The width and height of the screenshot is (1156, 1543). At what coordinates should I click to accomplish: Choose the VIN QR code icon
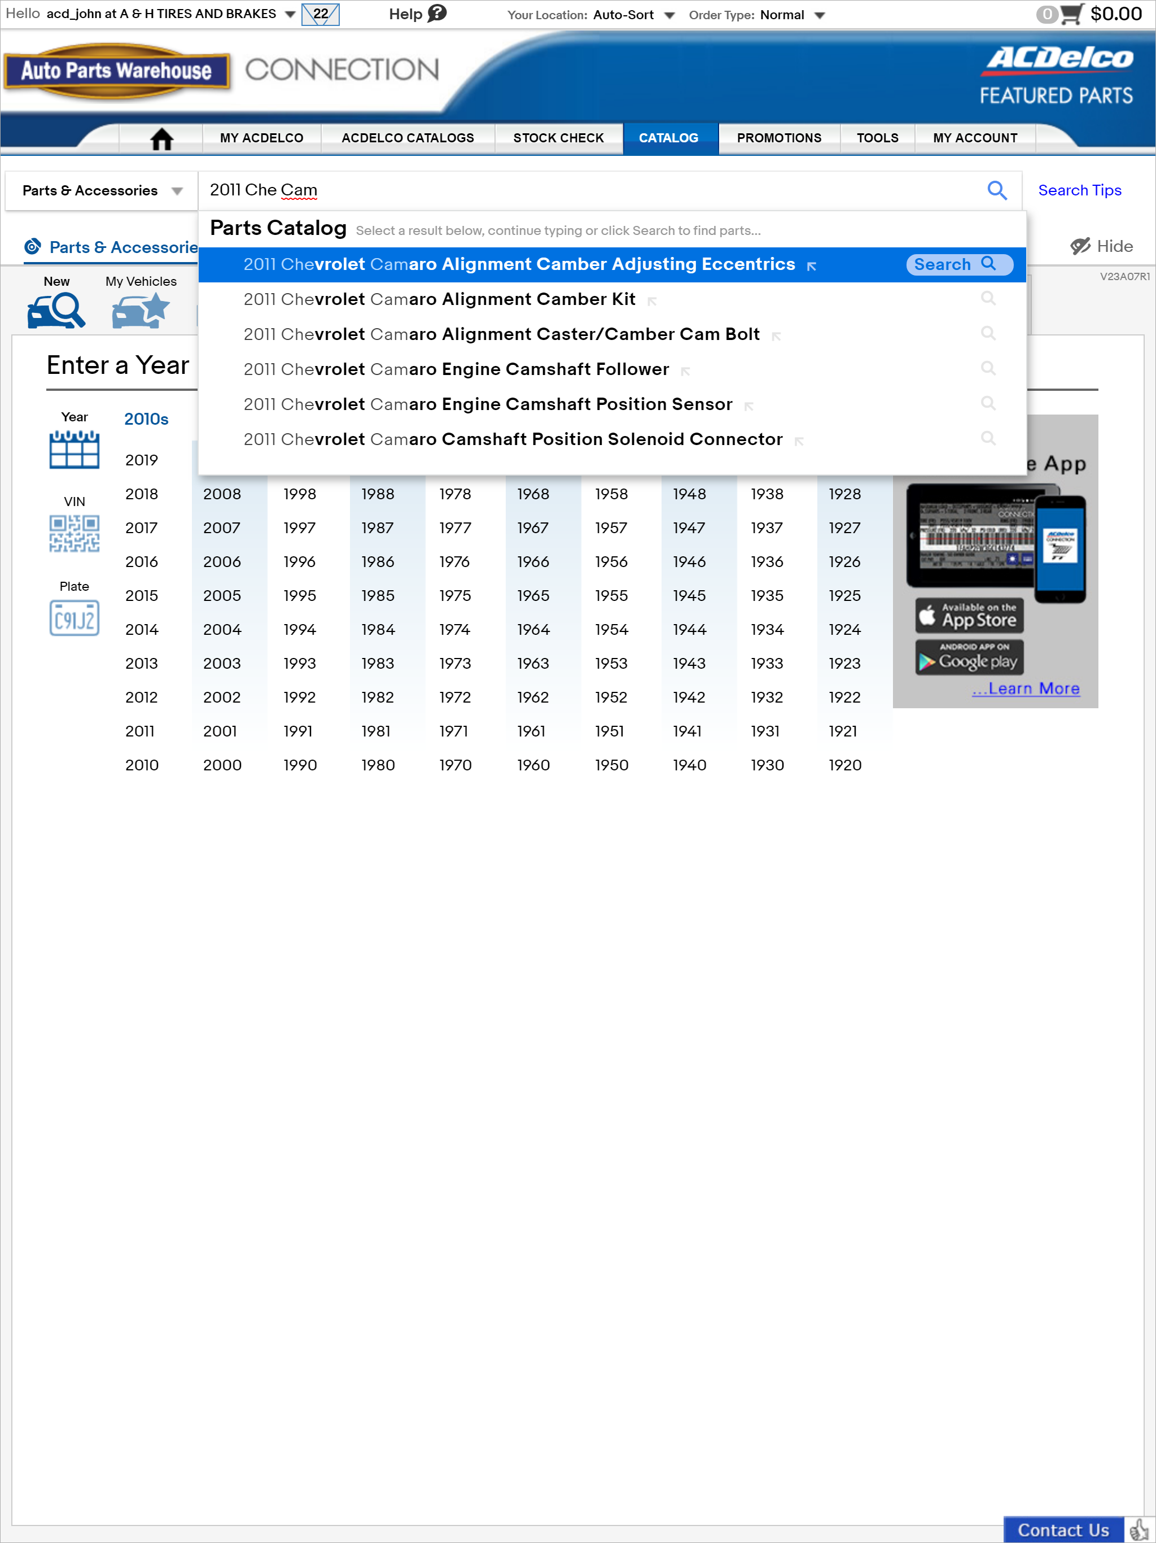point(74,534)
